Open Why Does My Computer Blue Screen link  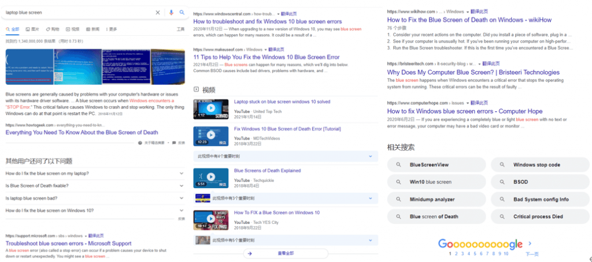(x=473, y=72)
